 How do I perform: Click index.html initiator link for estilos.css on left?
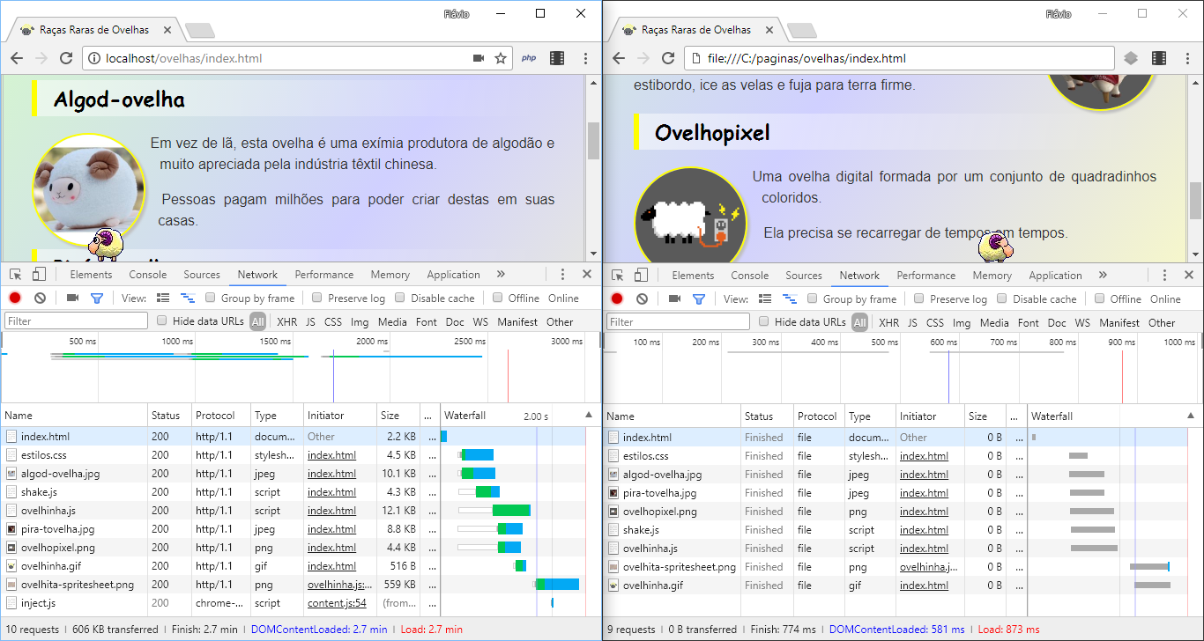point(331,455)
